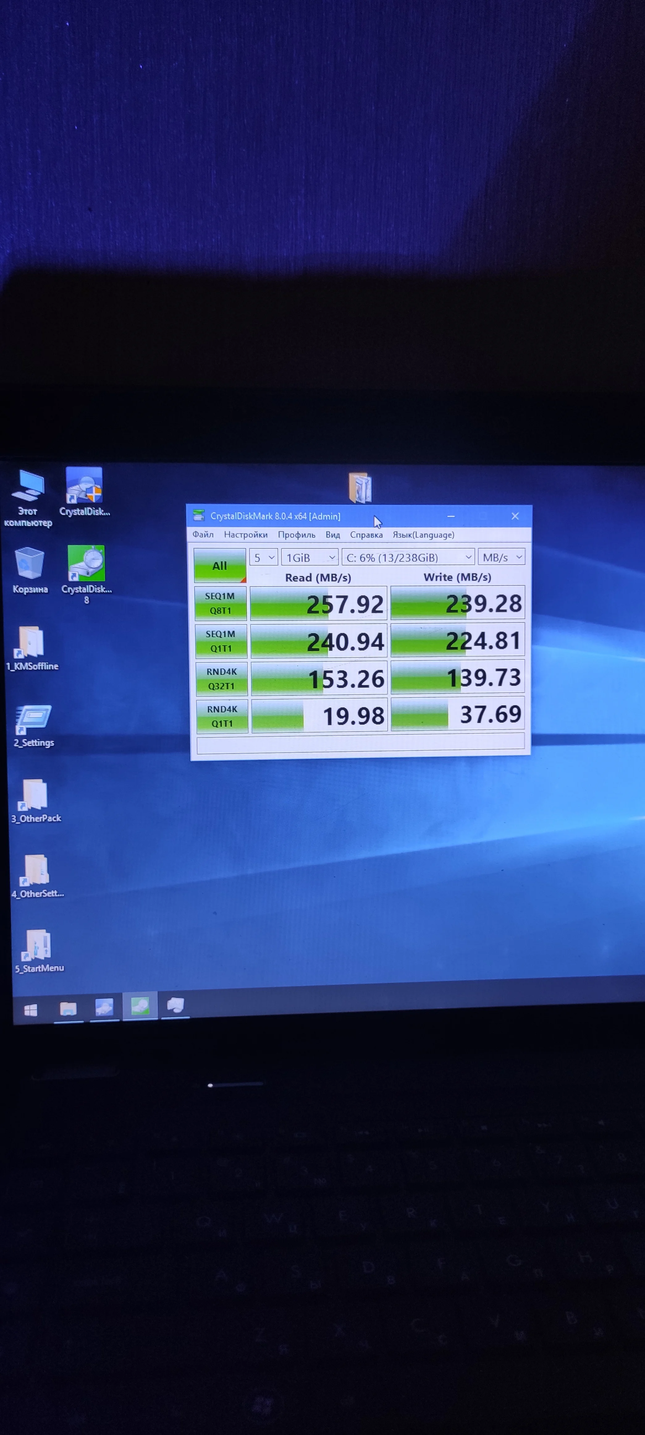Run the SEQ1M Q8T1 test button
Image resolution: width=645 pixels, height=1435 pixels.
pyautogui.click(x=220, y=603)
